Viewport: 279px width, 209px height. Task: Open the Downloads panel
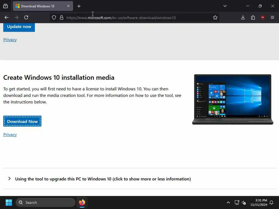243,17
